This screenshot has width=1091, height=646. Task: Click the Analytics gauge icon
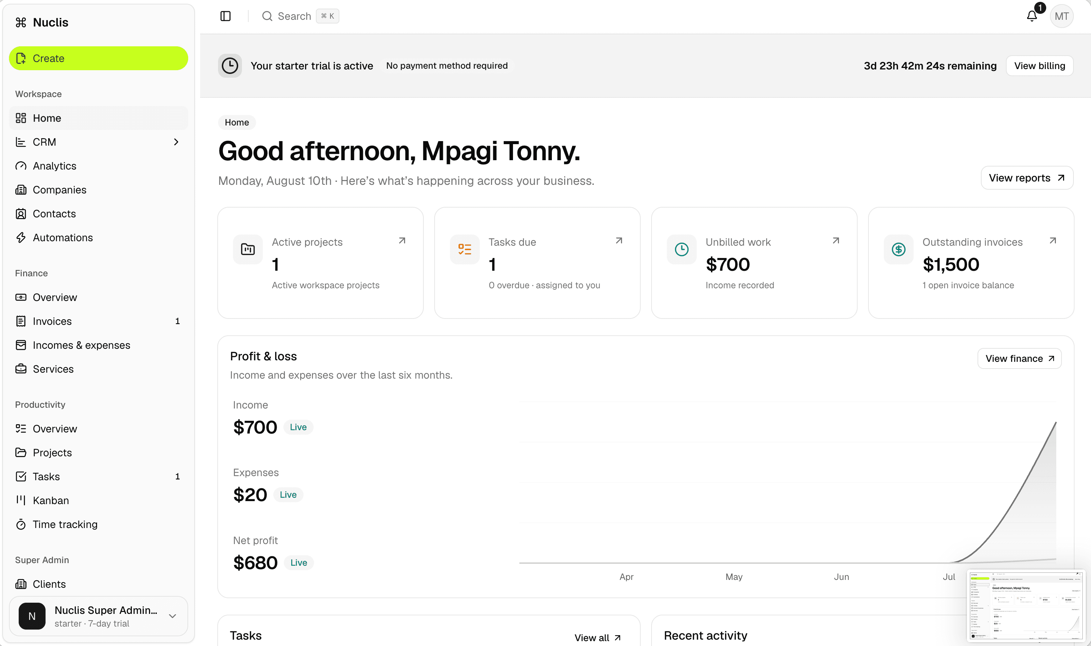(x=21, y=166)
